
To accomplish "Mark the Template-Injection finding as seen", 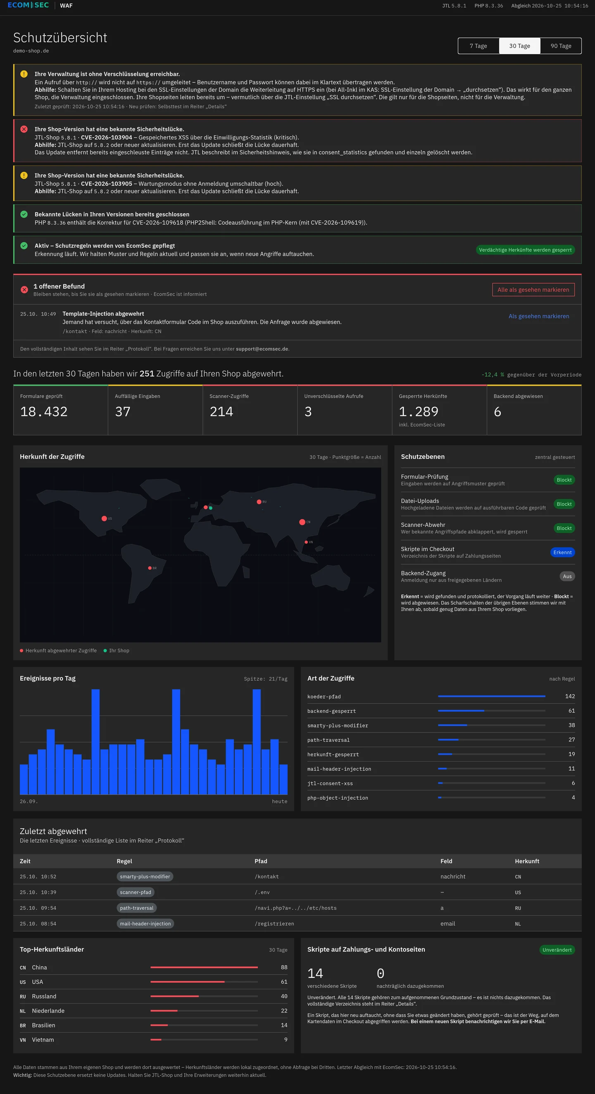I will click(538, 316).
